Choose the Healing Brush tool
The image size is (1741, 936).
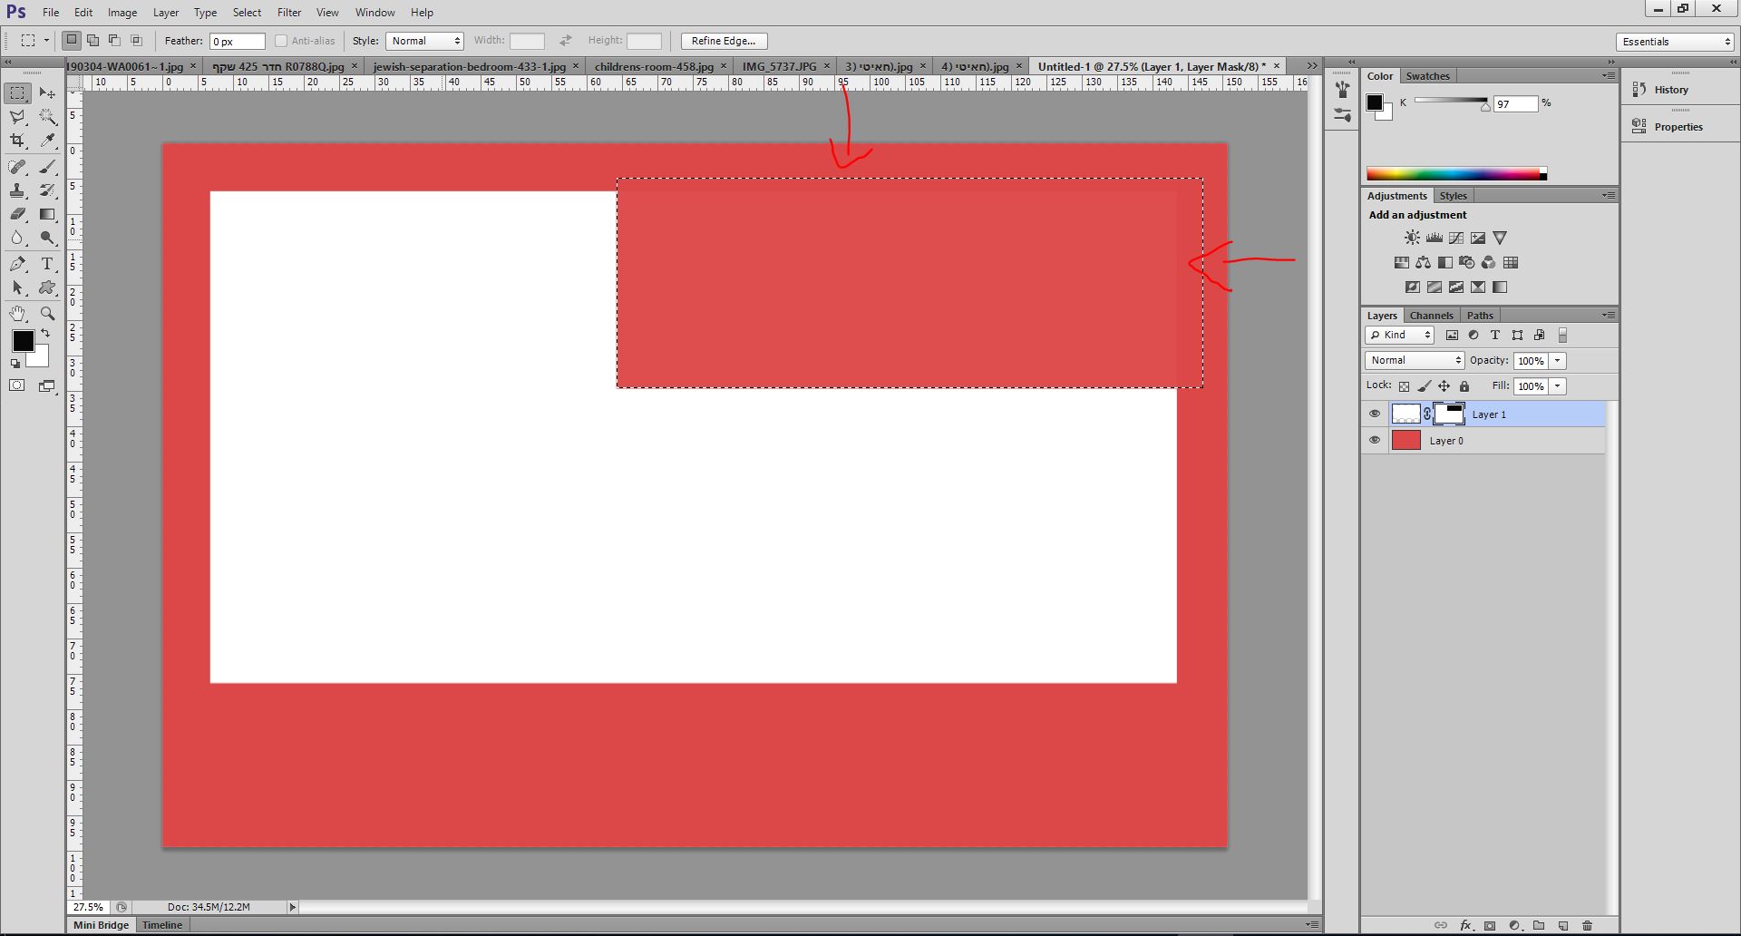pyautogui.click(x=18, y=167)
